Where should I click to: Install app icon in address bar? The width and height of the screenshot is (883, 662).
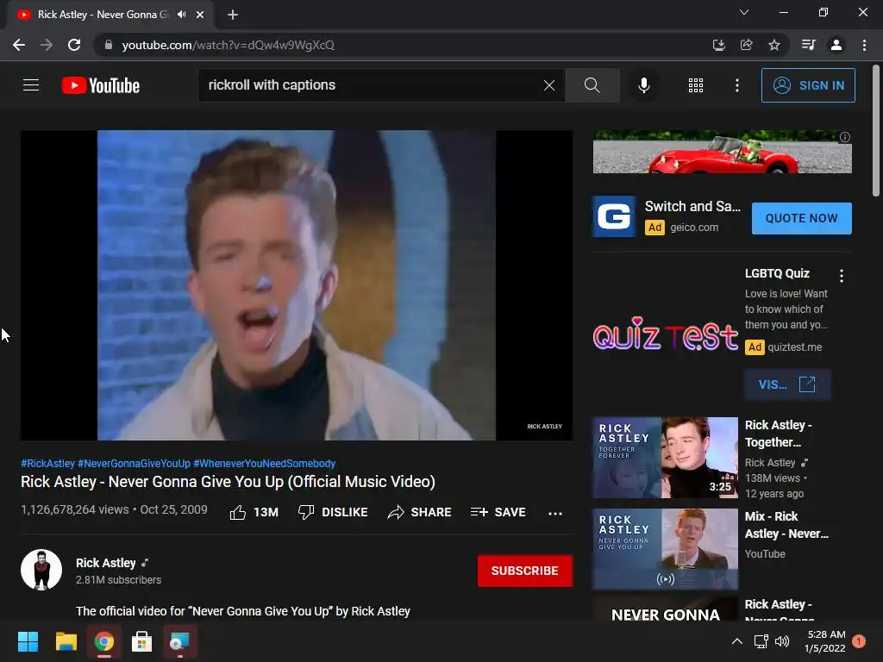(718, 45)
